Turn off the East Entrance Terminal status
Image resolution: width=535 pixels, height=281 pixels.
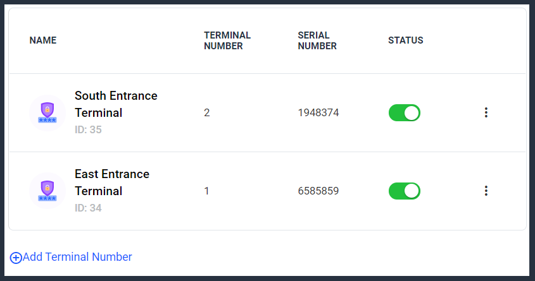point(405,191)
